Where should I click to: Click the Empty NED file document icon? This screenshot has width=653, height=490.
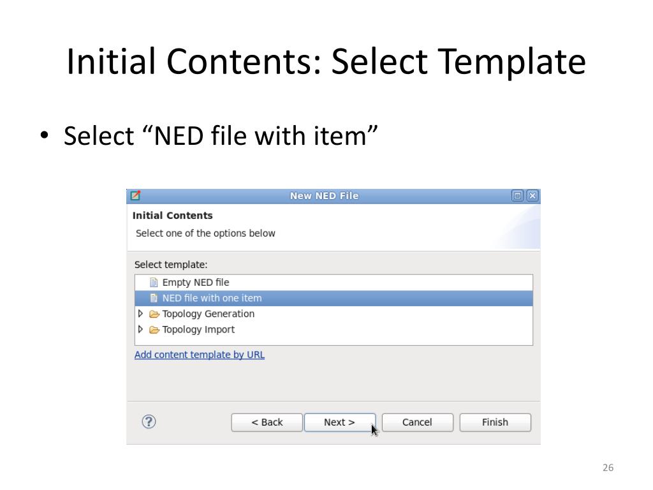[154, 283]
